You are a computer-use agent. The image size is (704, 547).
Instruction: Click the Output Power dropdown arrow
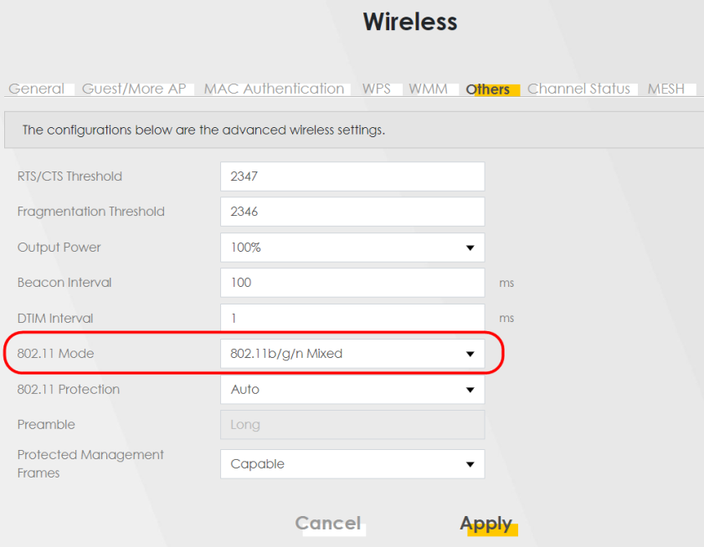[470, 248]
